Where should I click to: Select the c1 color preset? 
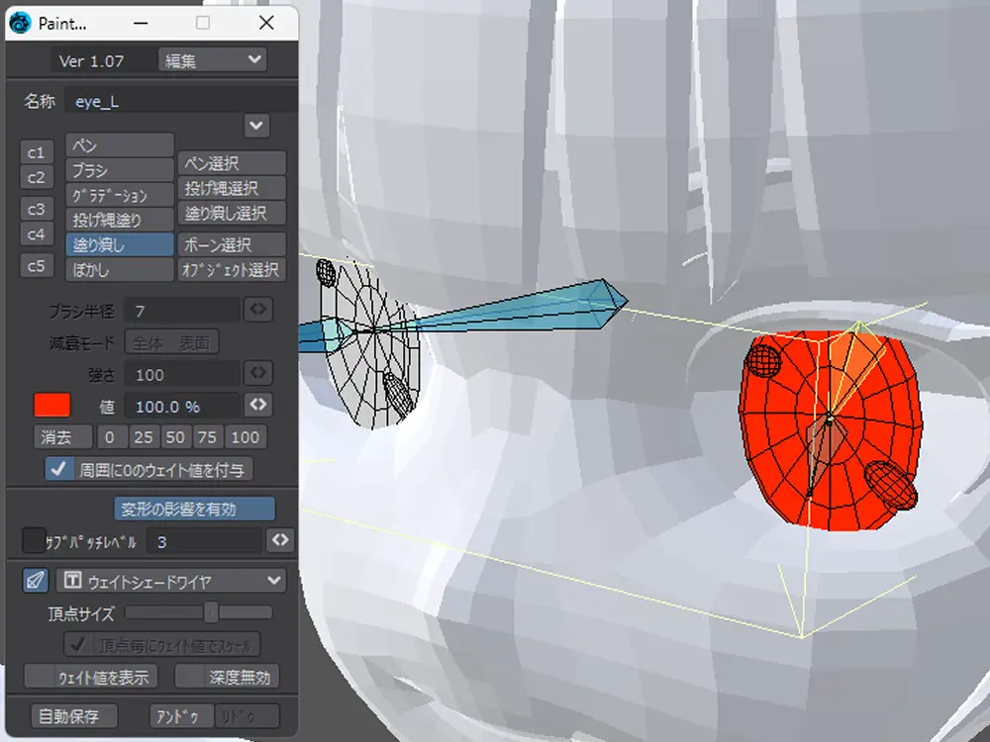36,152
